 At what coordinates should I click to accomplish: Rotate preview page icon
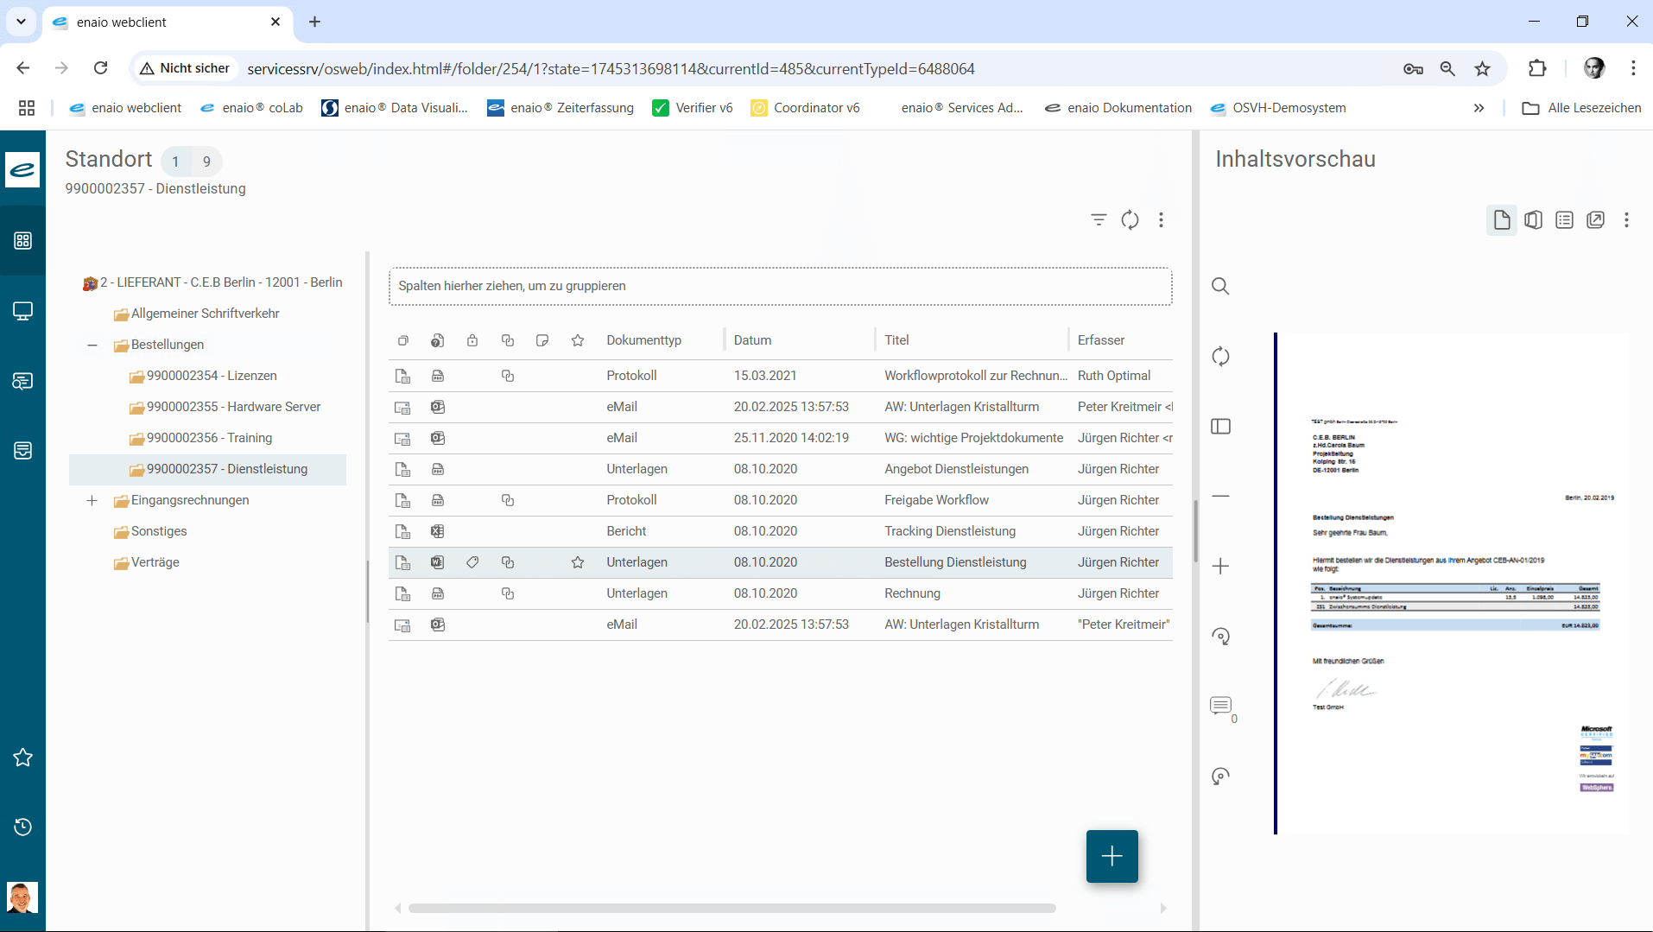[1220, 636]
